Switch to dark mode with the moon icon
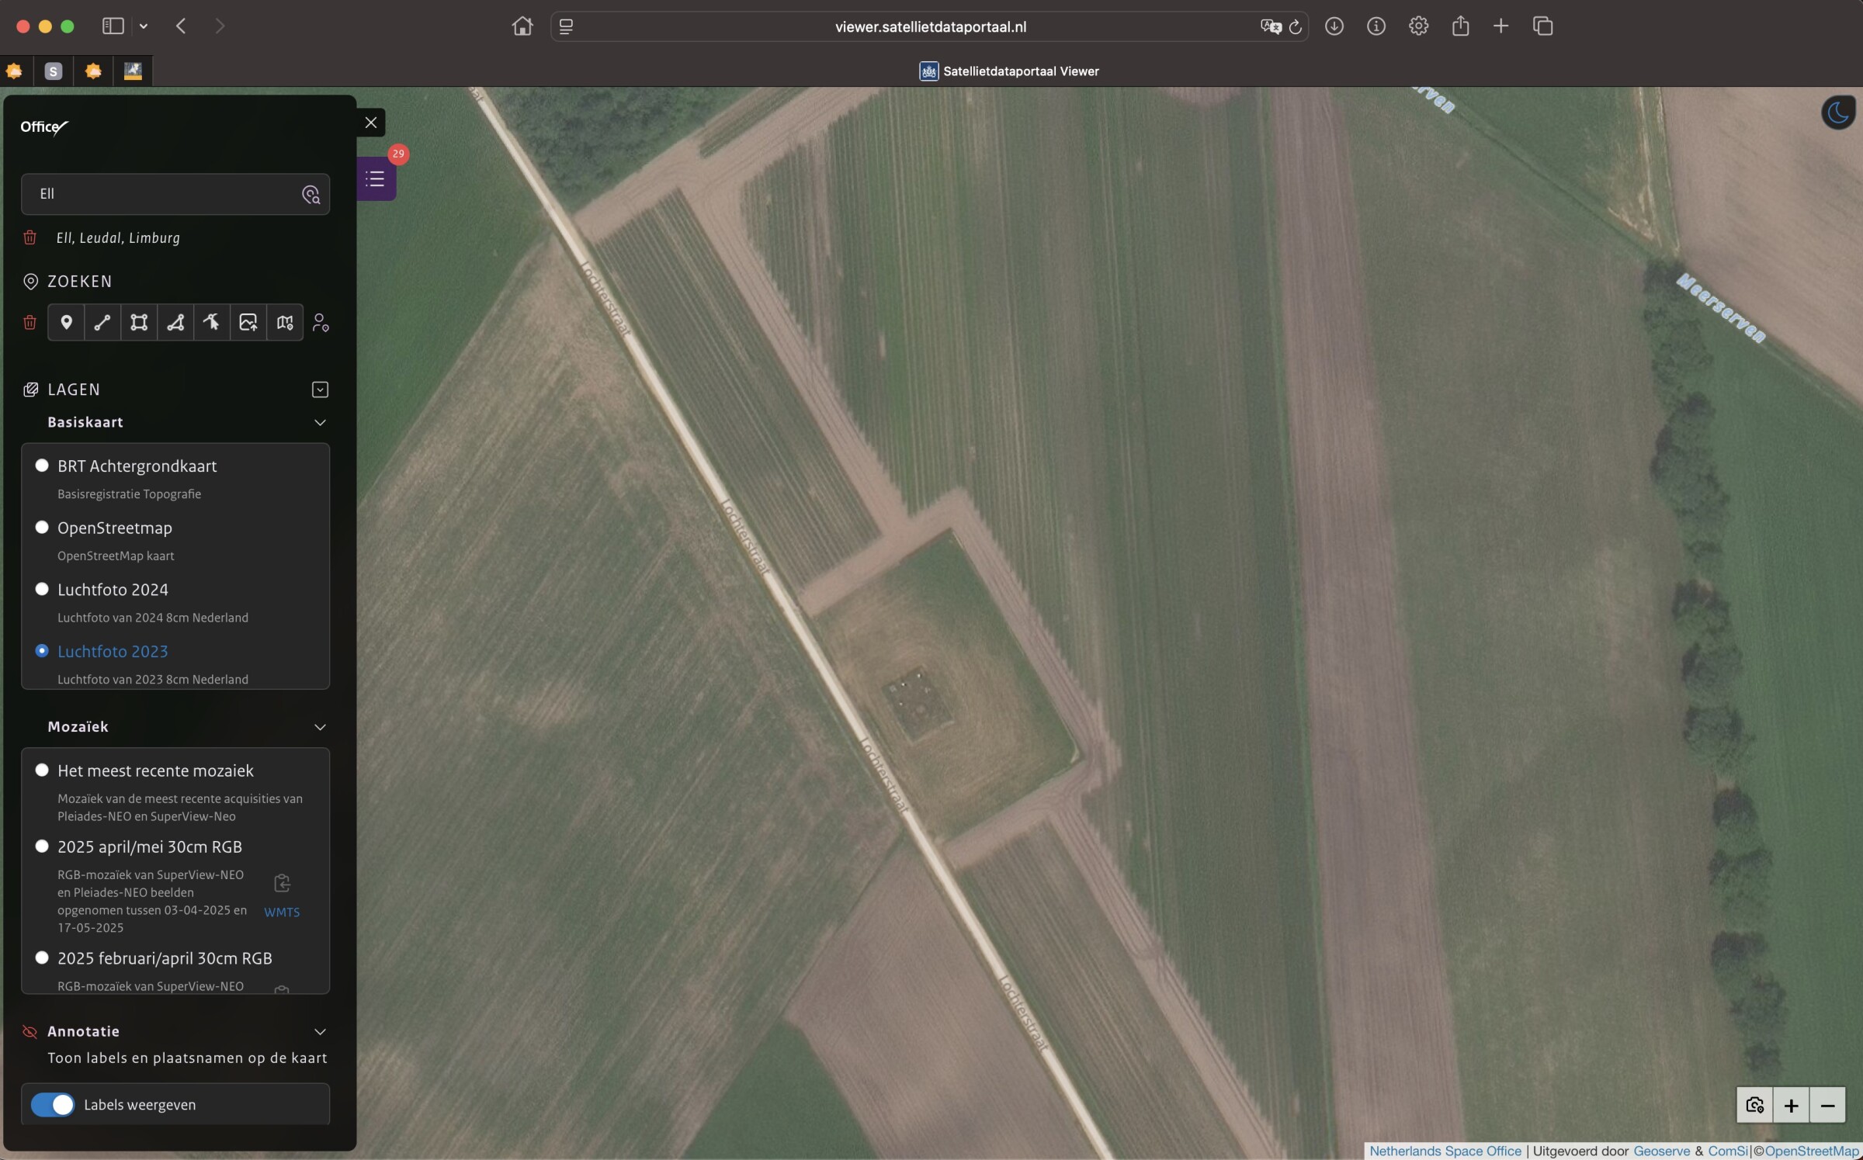The width and height of the screenshot is (1863, 1160). (1837, 113)
